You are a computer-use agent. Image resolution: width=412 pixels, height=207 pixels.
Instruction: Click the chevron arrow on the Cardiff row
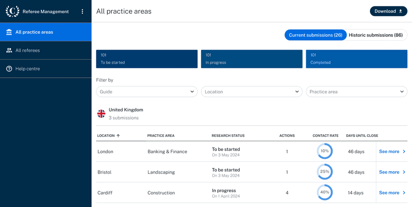coord(404,193)
